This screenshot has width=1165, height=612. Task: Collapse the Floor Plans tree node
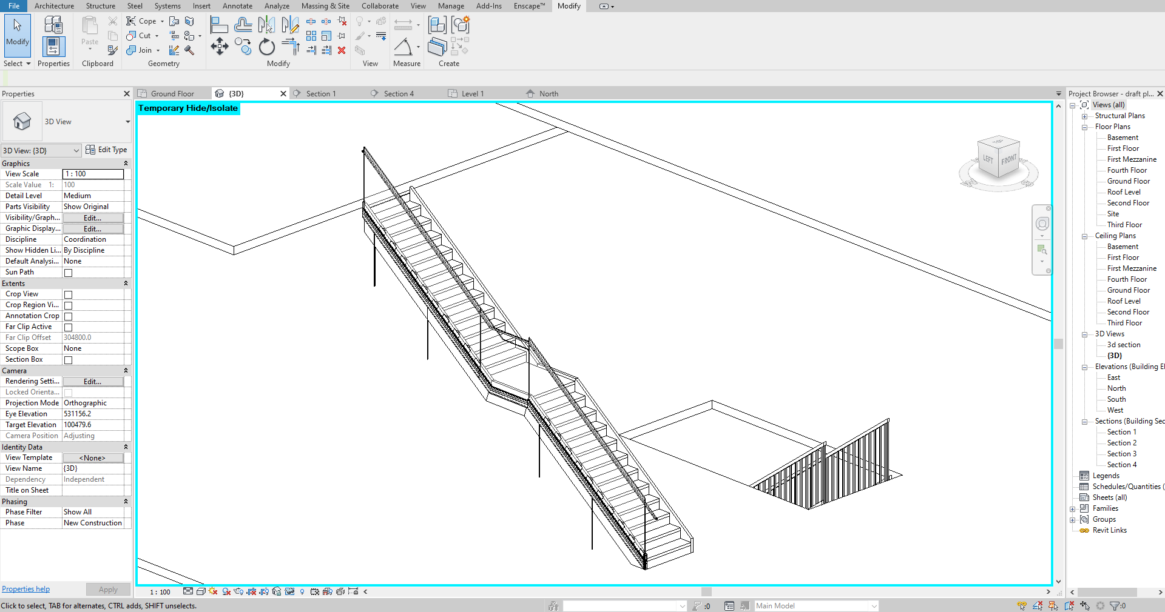[1084, 127]
